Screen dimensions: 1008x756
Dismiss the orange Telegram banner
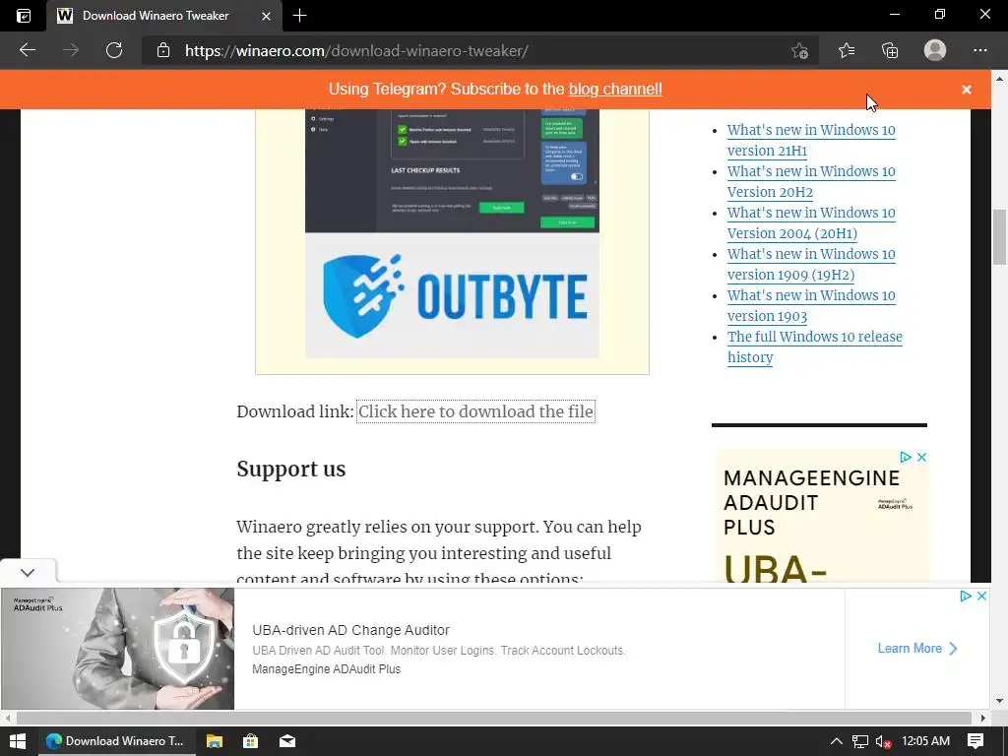pyautogui.click(x=967, y=90)
